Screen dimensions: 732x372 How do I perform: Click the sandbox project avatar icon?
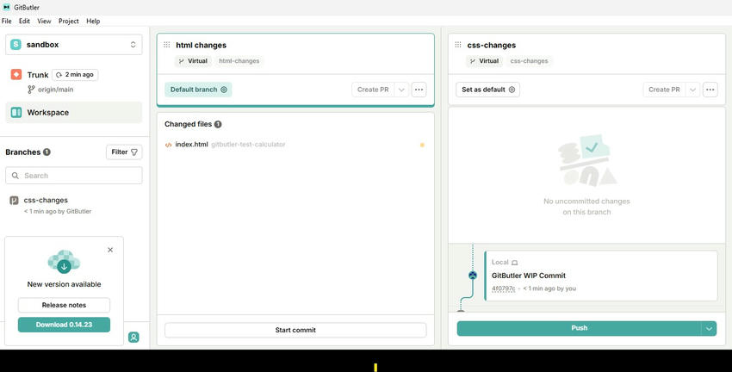click(x=16, y=44)
